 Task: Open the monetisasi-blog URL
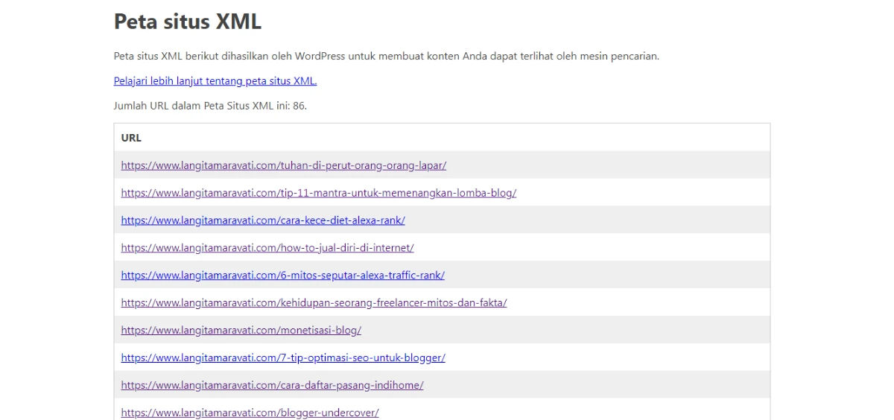(241, 331)
